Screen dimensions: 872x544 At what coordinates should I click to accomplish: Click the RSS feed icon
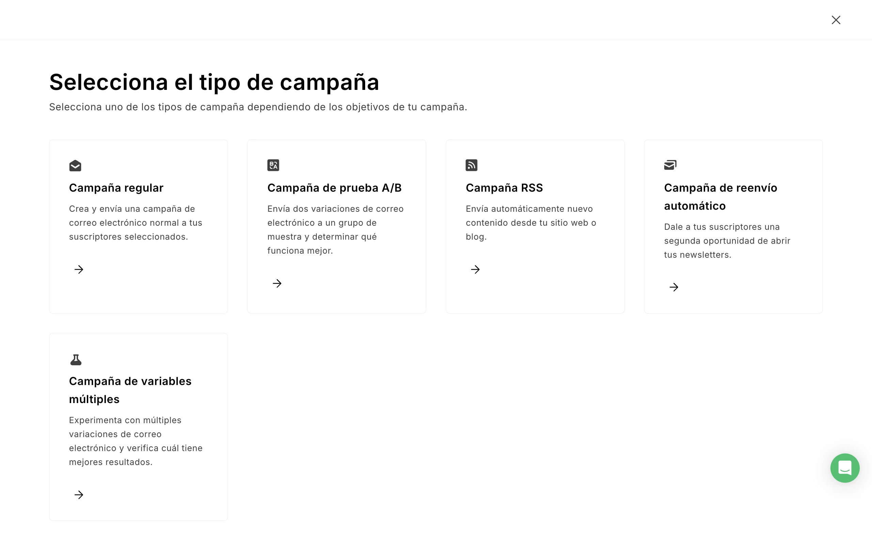click(471, 165)
